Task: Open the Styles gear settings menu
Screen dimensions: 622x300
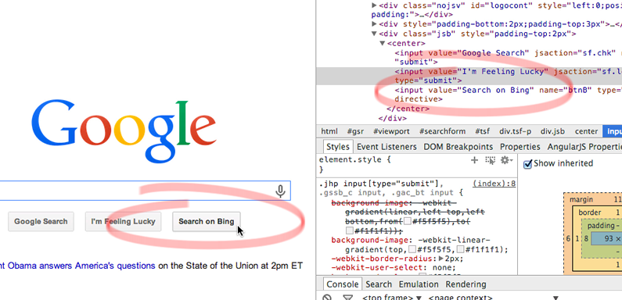Action: tap(506, 160)
